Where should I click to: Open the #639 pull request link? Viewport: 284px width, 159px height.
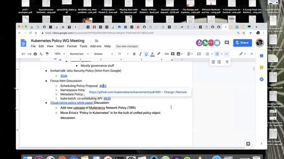pos(107,98)
